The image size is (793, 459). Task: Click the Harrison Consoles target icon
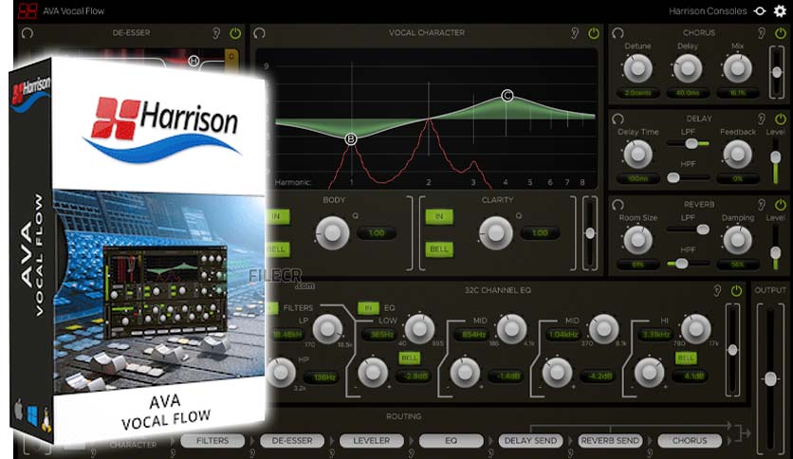[760, 10]
